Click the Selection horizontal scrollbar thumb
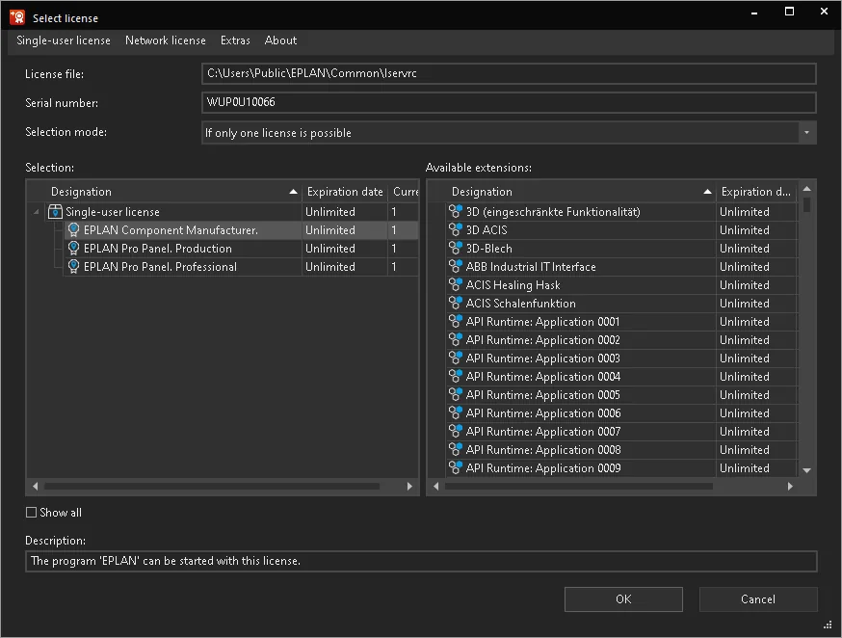 [212, 486]
